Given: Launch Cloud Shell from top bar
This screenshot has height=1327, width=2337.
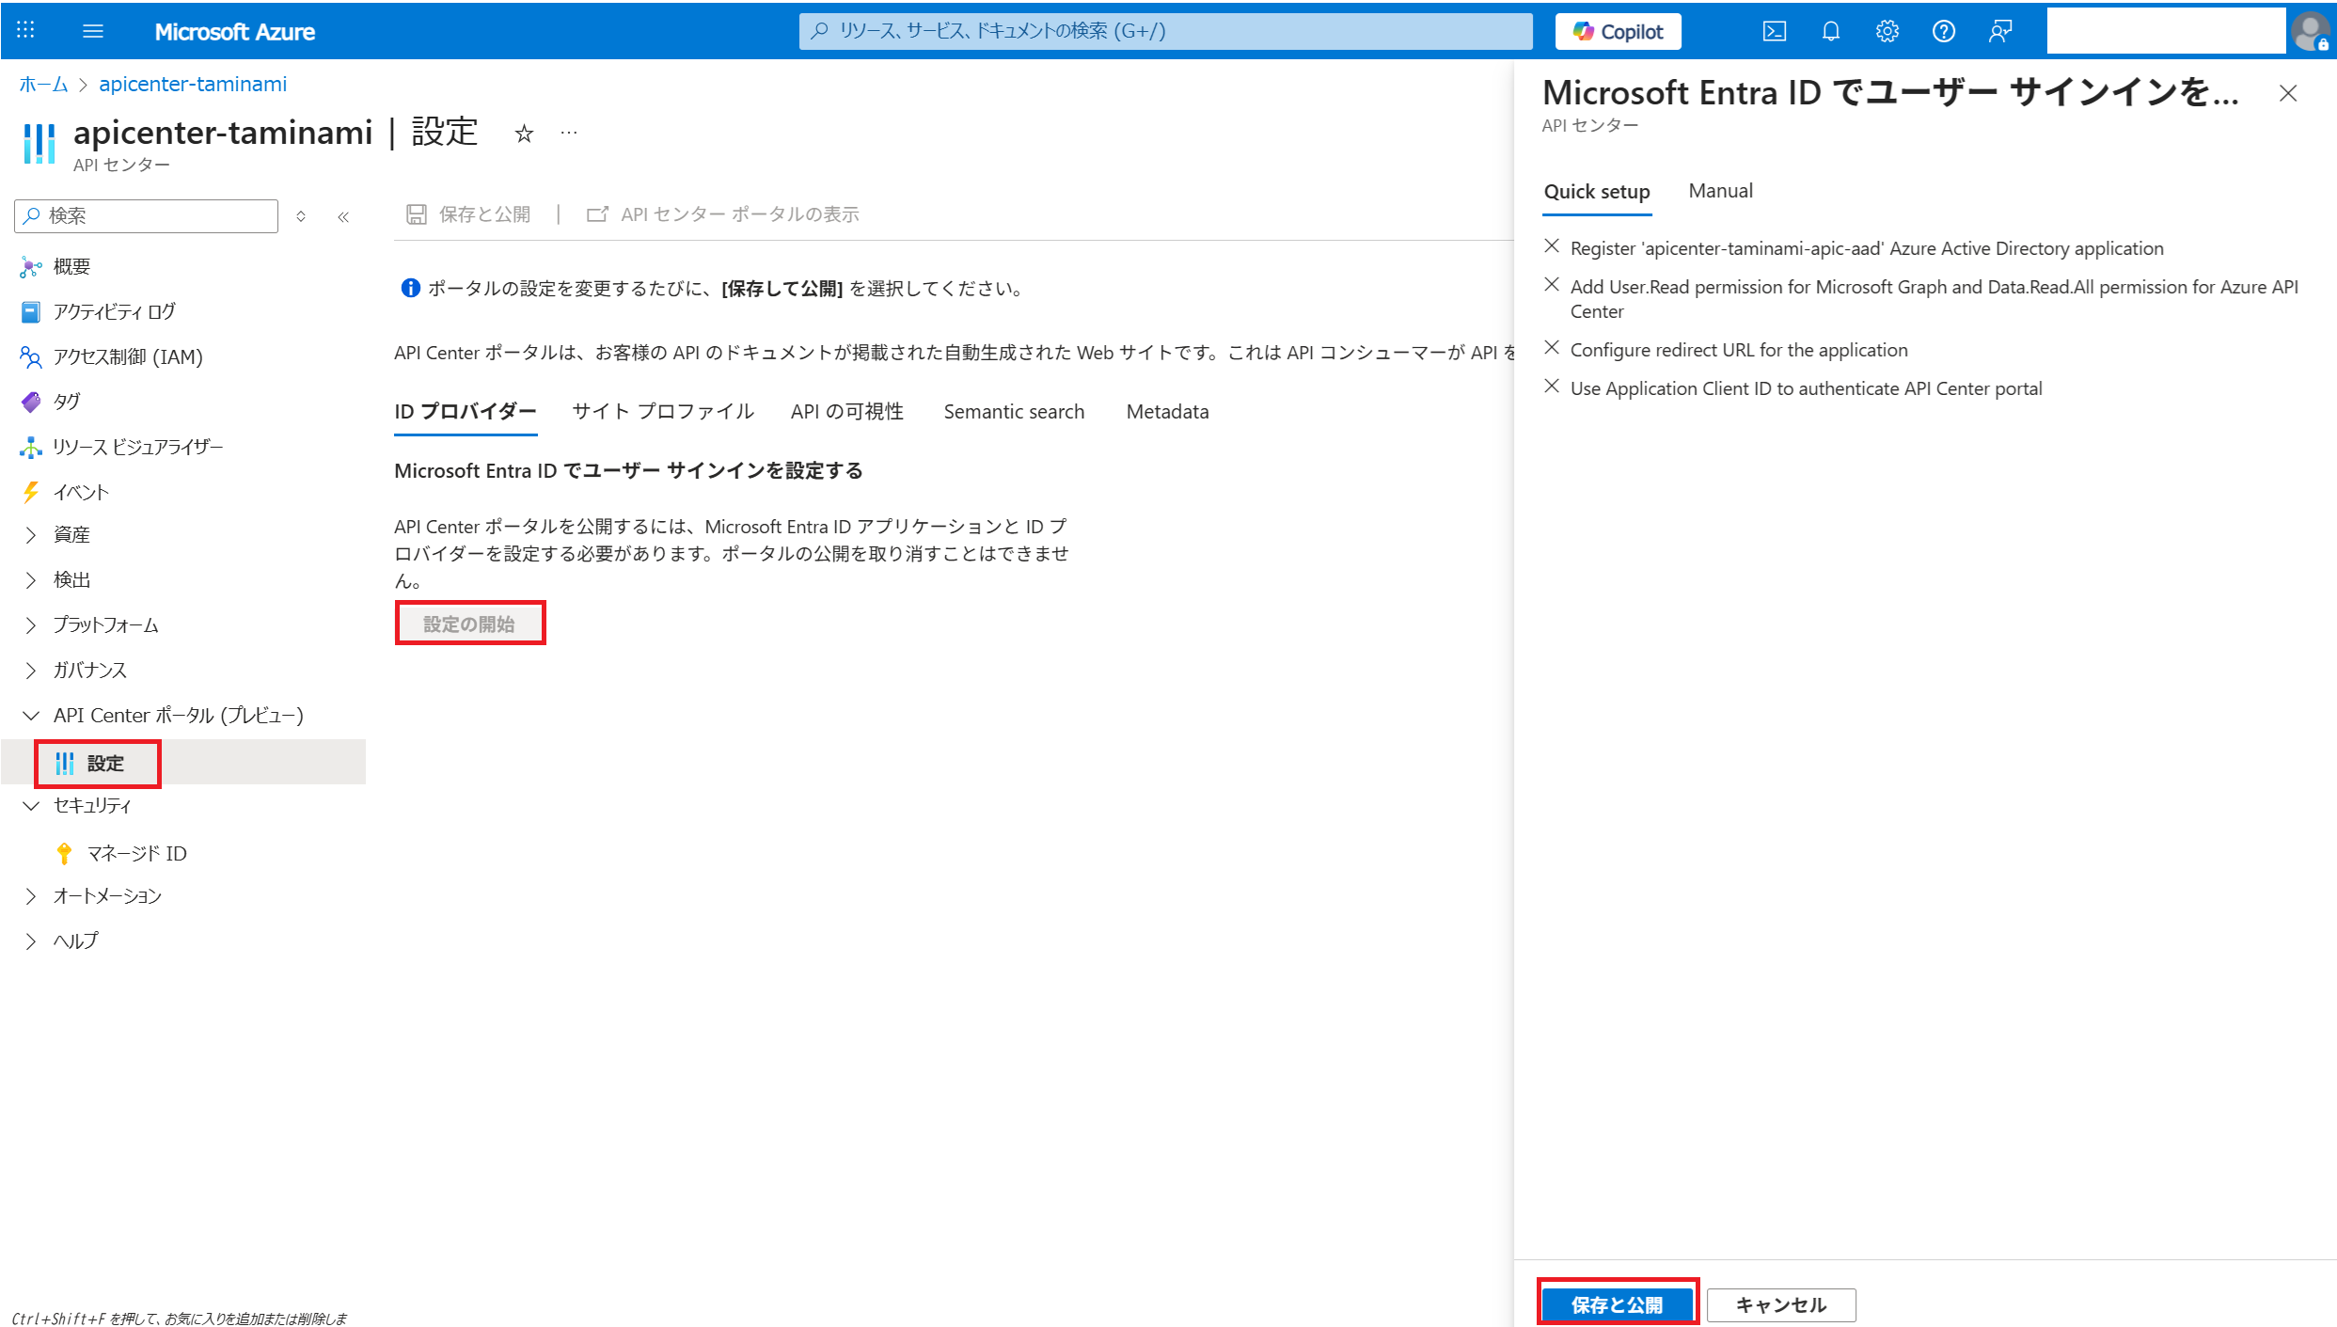Looking at the screenshot, I should point(1774,31).
